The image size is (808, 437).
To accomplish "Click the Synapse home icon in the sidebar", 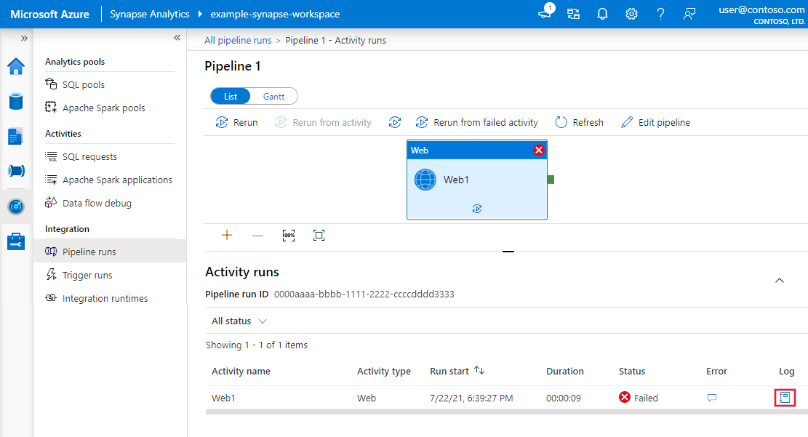I will (x=16, y=66).
